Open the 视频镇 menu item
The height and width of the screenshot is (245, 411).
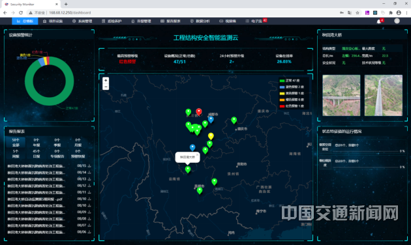pos(228,22)
